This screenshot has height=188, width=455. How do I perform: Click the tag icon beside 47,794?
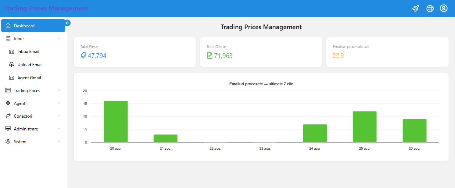[83, 55]
